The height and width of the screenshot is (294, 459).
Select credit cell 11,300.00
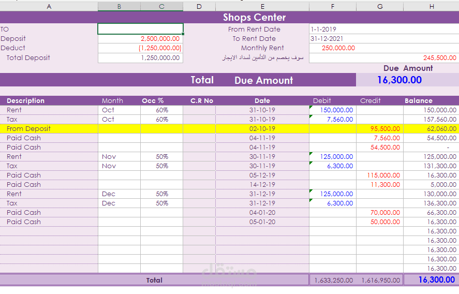380,184
